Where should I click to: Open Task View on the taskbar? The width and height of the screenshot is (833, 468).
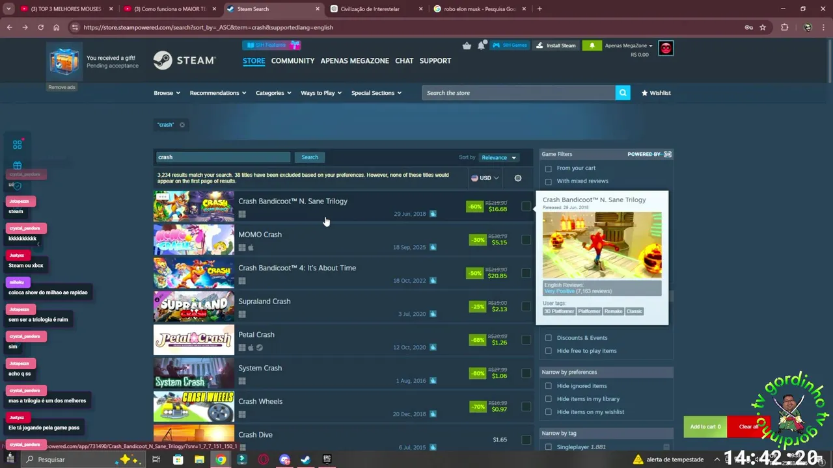pyautogui.click(x=156, y=460)
